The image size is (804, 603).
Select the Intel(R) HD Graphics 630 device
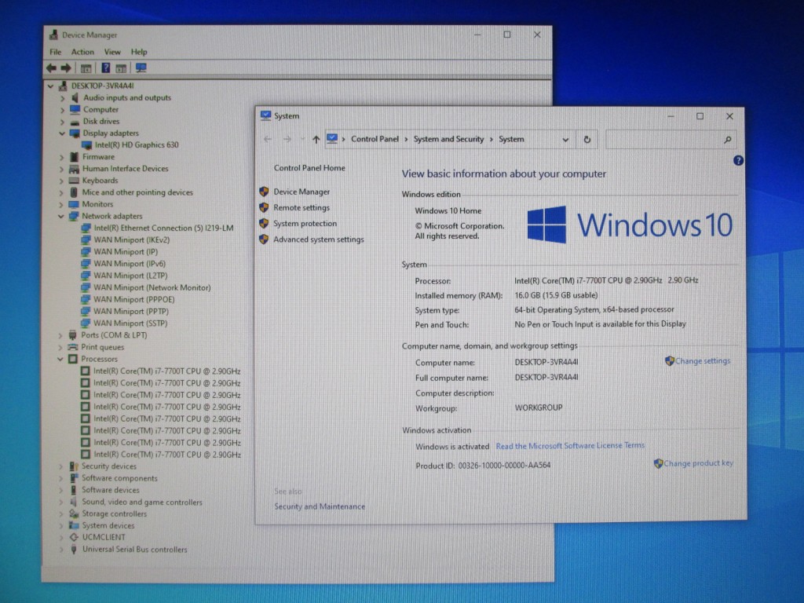(137, 145)
